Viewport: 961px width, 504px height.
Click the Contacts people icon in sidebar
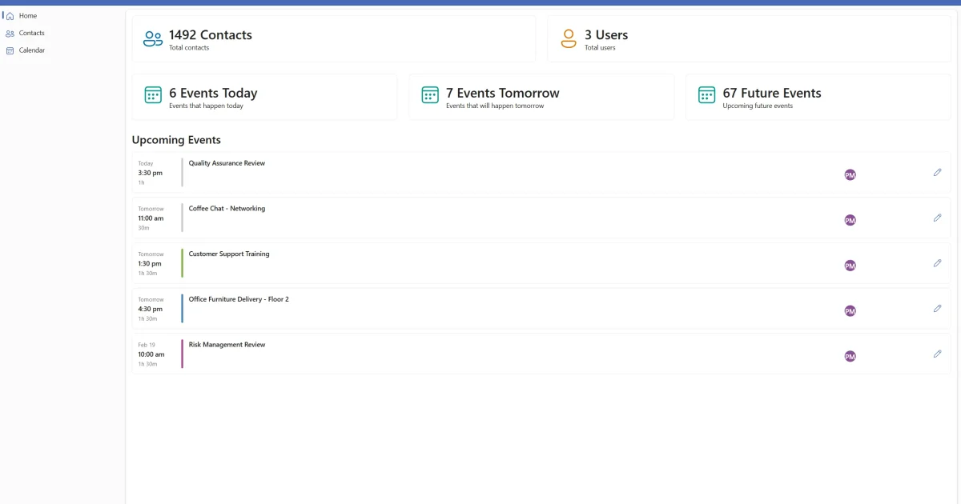coord(10,33)
